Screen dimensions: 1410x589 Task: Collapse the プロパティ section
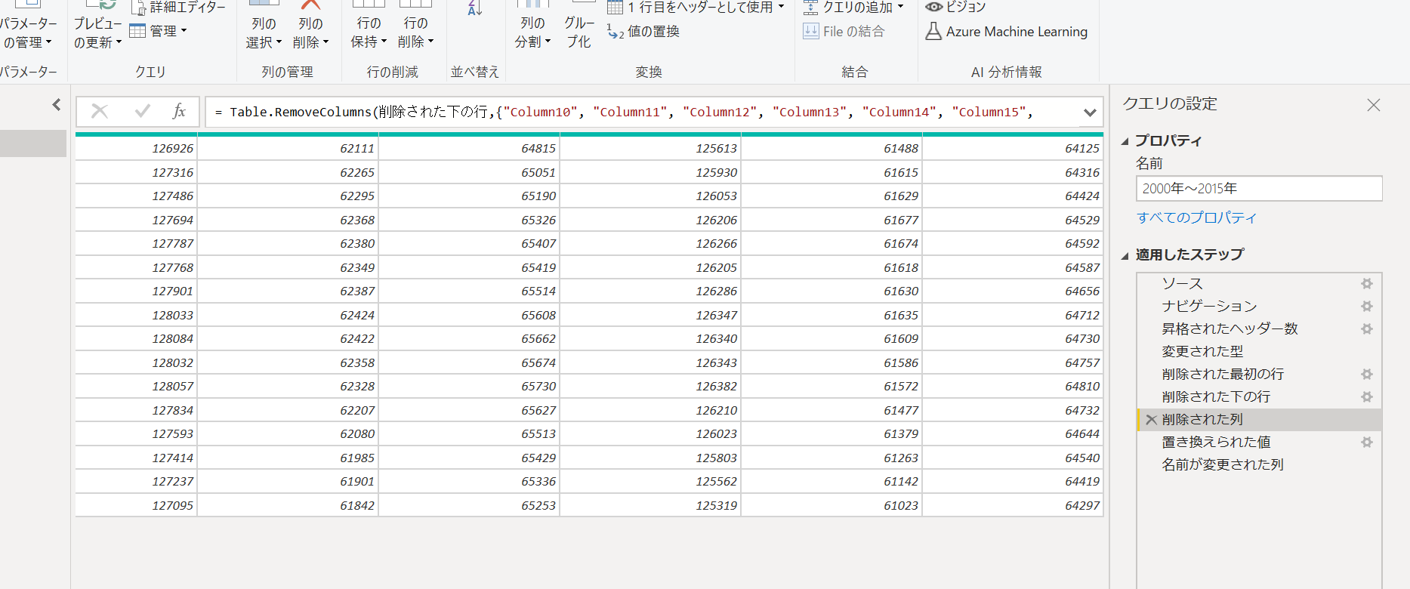click(x=1125, y=141)
